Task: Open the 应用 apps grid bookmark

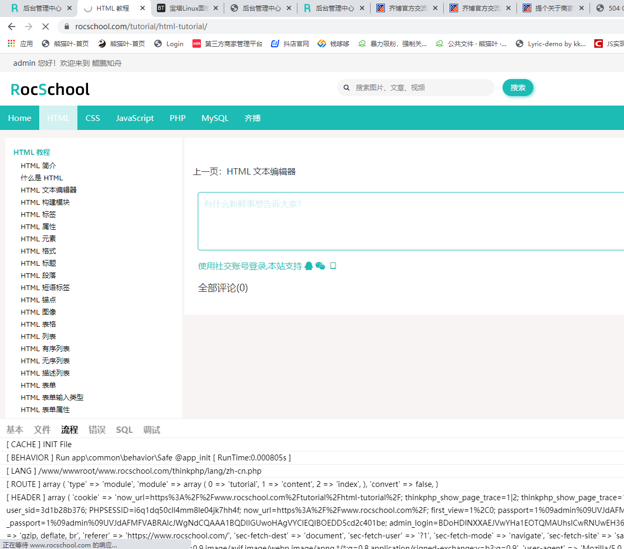Action: [x=20, y=44]
